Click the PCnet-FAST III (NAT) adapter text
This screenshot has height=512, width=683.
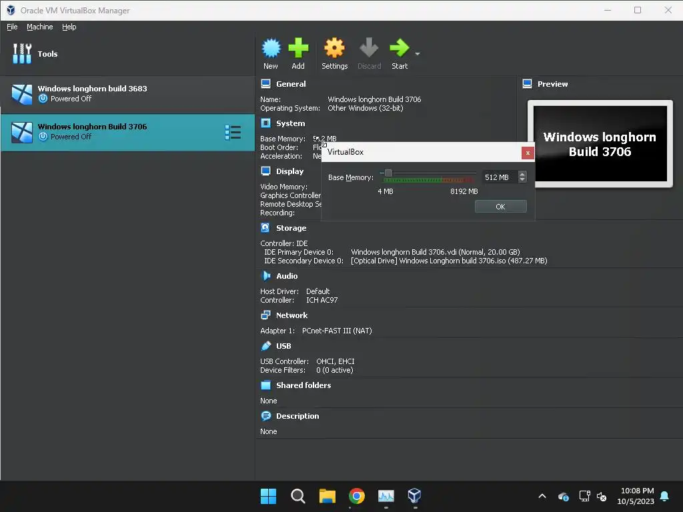(337, 331)
